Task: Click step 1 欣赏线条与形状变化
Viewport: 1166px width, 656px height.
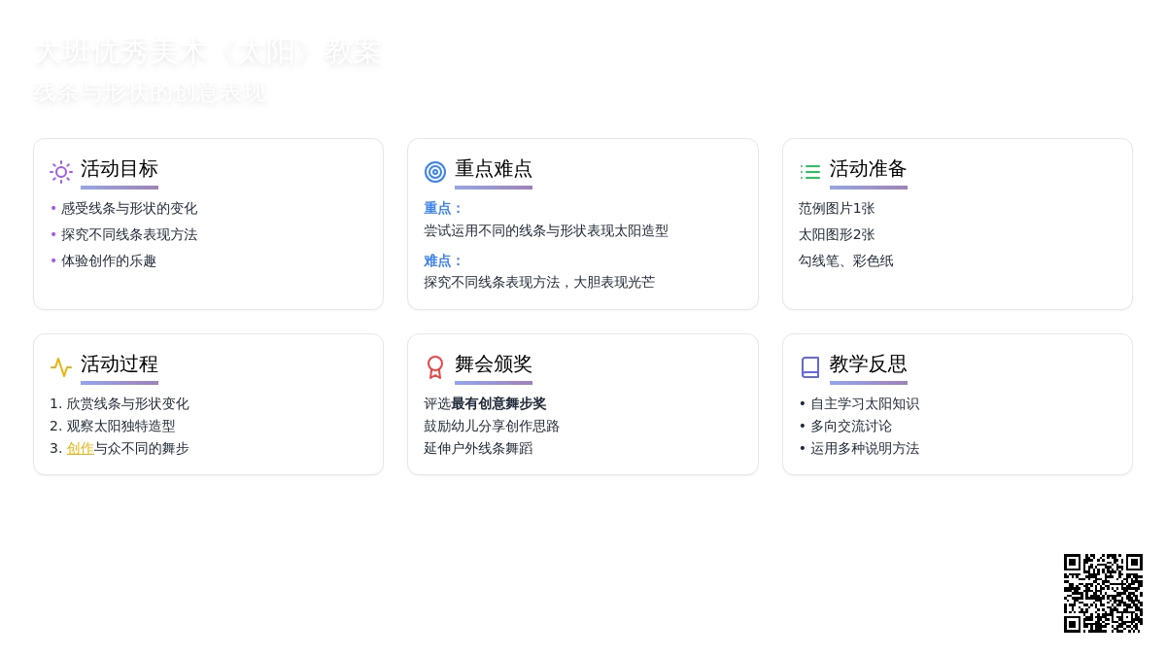Action: (127, 403)
